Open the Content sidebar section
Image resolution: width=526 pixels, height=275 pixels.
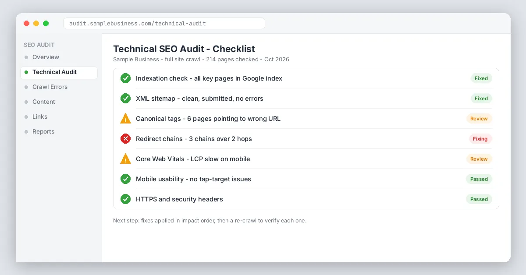59,102
